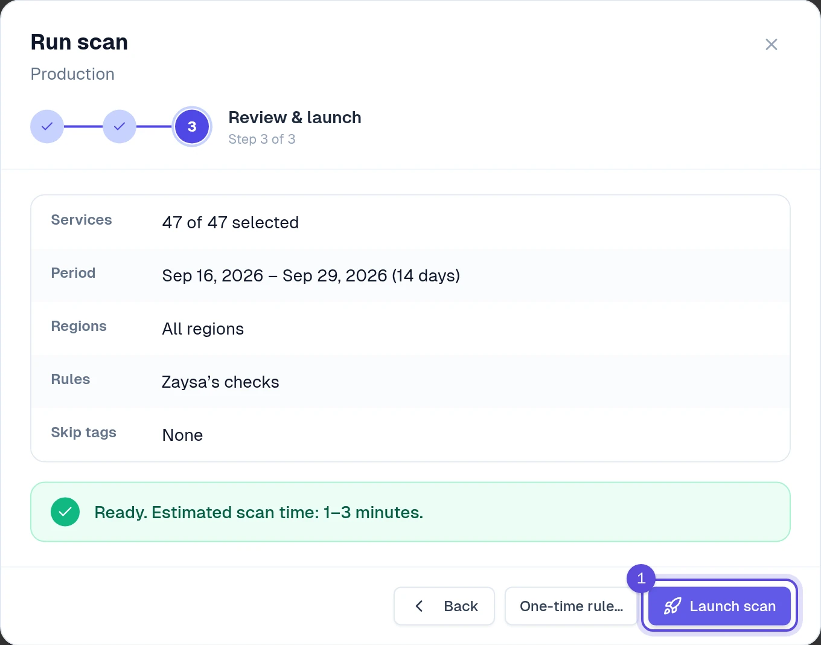Click the "Skip tags" row label
Screen dimensions: 821x645
(x=83, y=432)
